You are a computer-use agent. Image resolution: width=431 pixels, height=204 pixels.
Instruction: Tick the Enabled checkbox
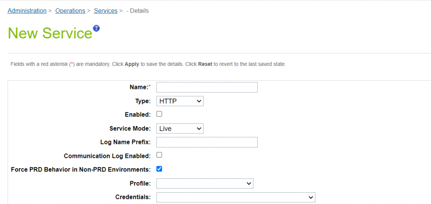click(x=159, y=114)
